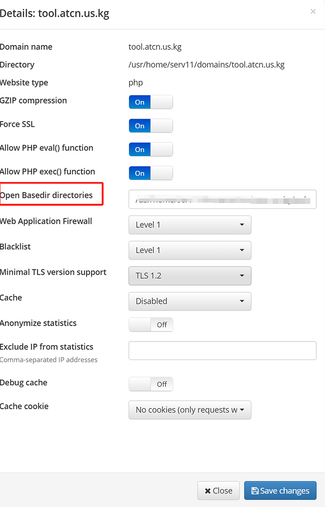Click the X icon on Close button
This screenshot has width=325, height=507.
coord(208,491)
